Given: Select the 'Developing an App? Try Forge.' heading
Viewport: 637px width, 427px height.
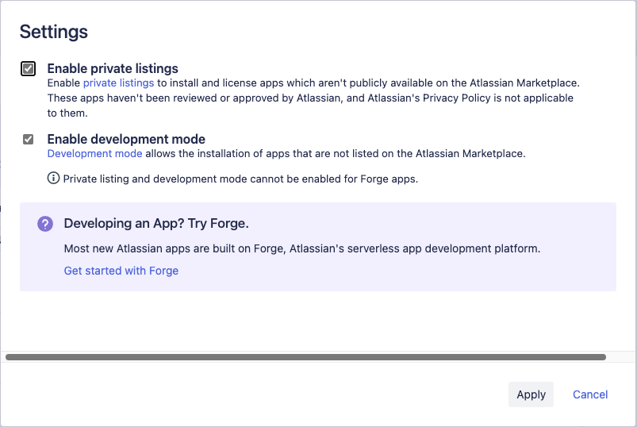Looking at the screenshot, I should tap(156, 224).
